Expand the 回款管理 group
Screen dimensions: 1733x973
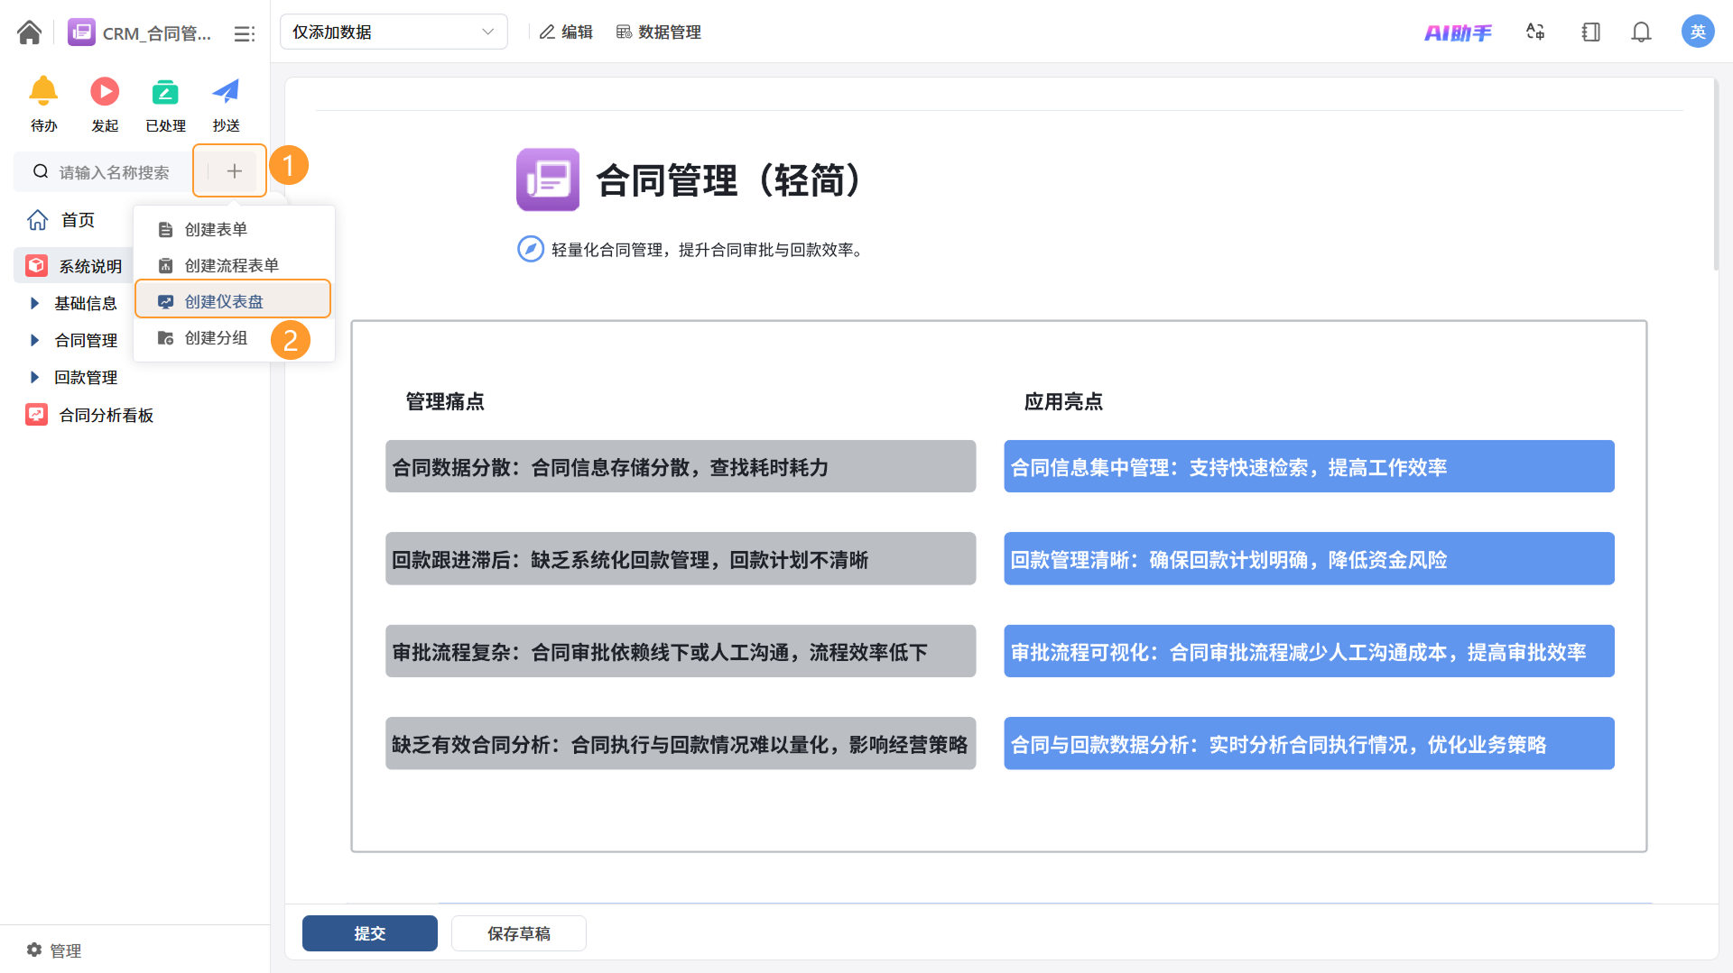34,377
